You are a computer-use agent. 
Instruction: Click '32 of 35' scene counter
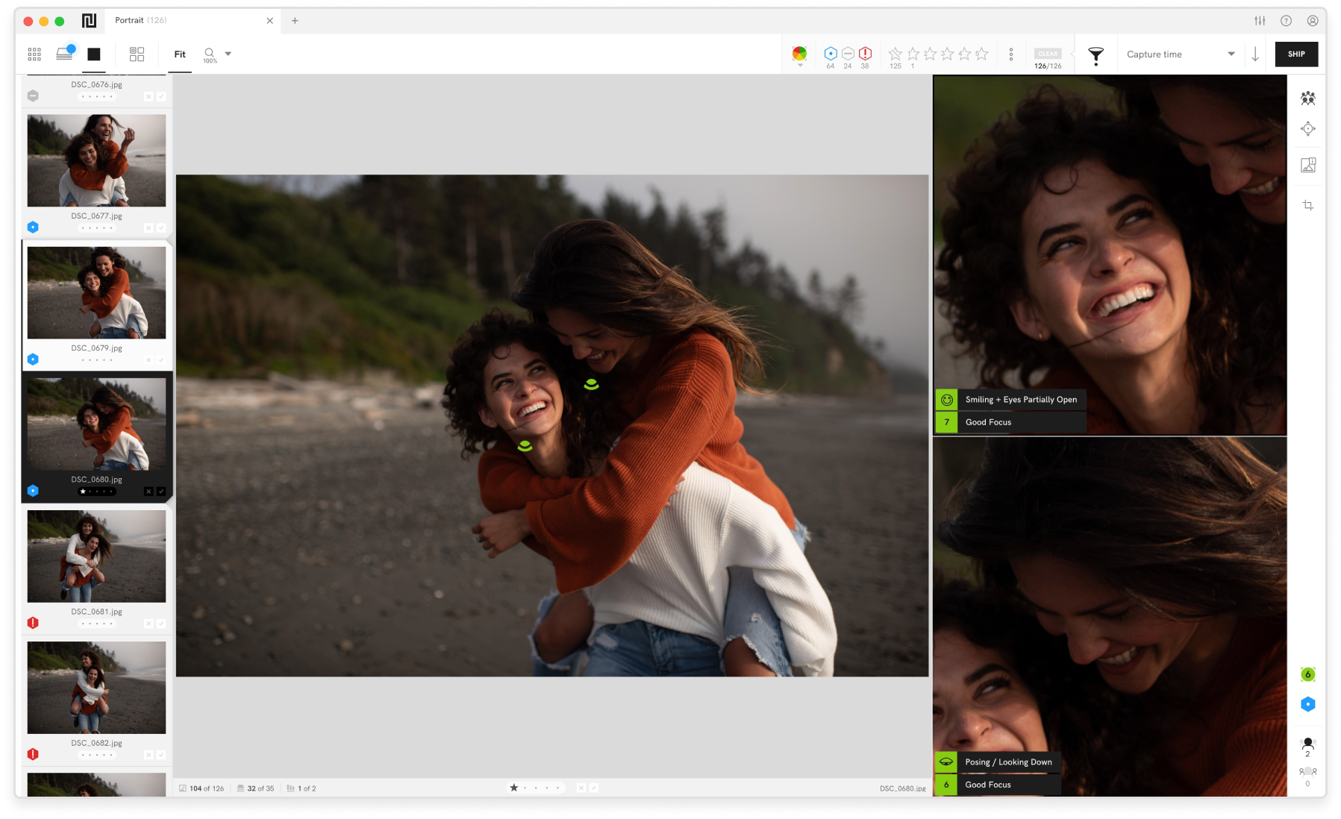[255, 788]
